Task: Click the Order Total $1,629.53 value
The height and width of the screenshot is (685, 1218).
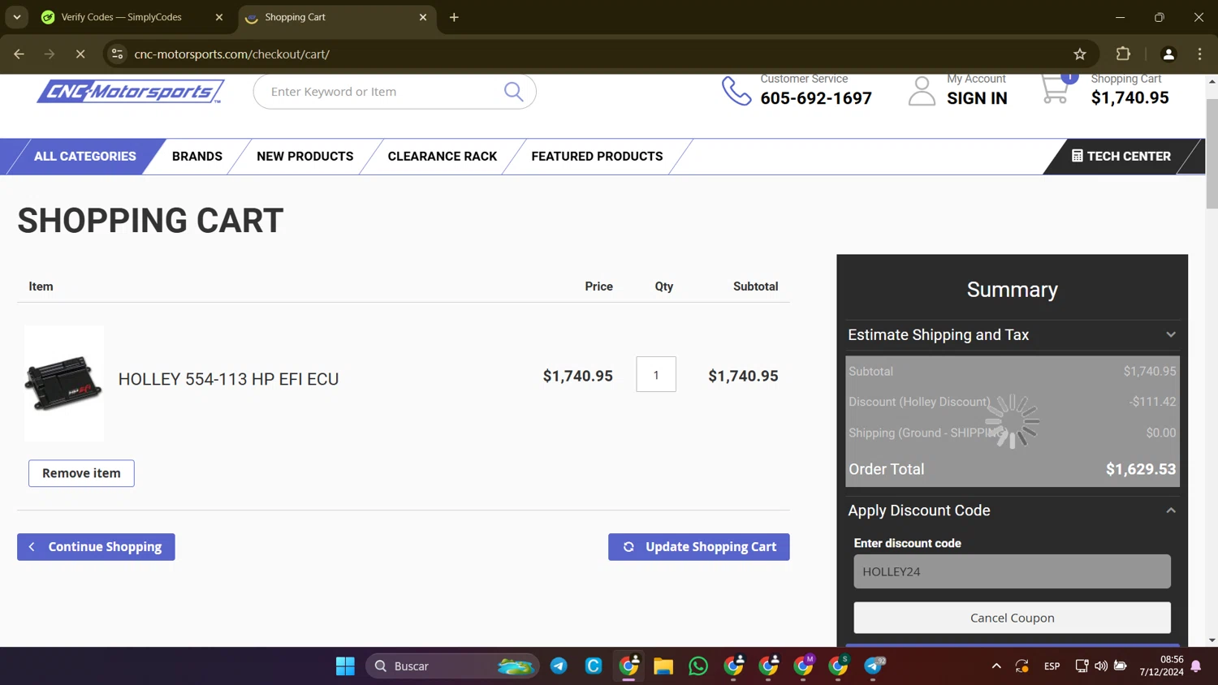Action: pos(1140,469)
